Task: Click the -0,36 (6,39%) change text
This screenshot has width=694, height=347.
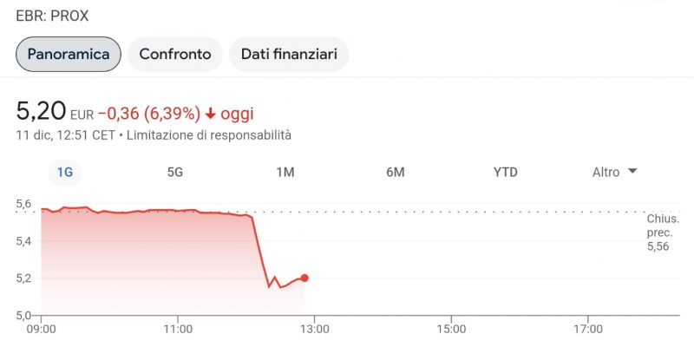Action: (x=149, y=115)
